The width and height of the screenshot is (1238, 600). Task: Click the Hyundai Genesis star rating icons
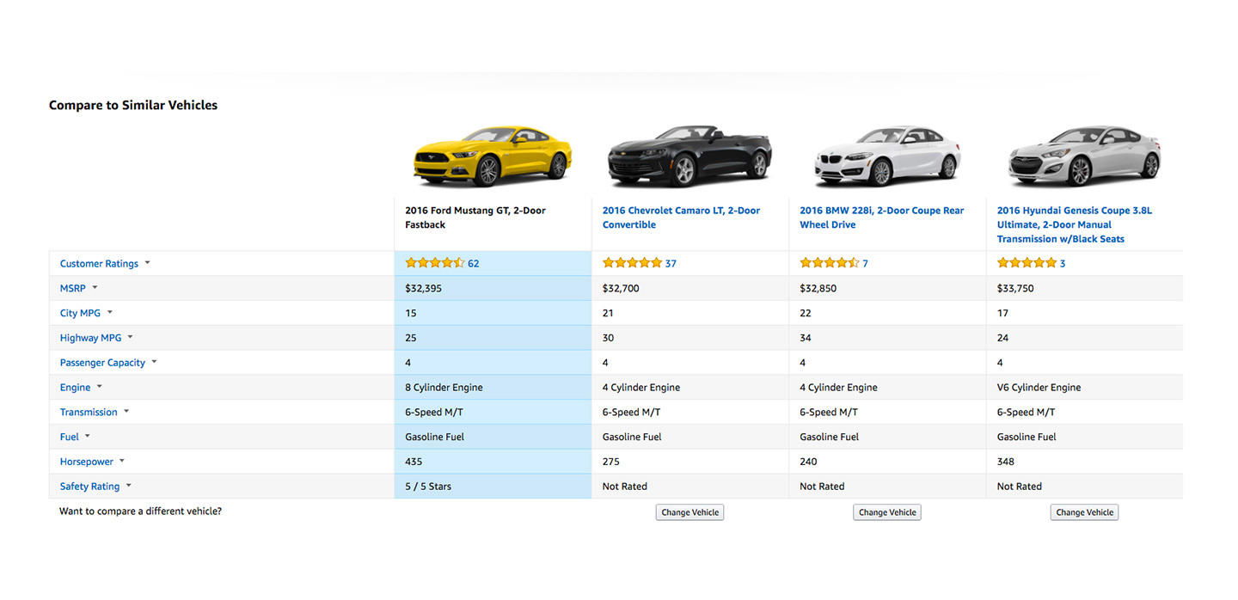pyautogui.click(x=1027, y=263)
